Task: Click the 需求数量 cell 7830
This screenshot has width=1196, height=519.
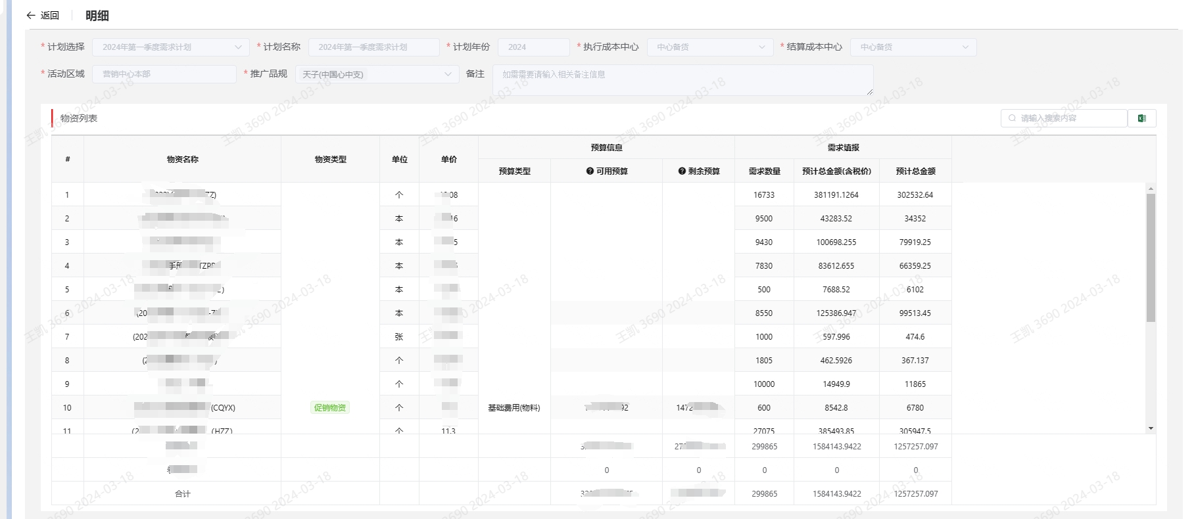Action: (764, 266)
